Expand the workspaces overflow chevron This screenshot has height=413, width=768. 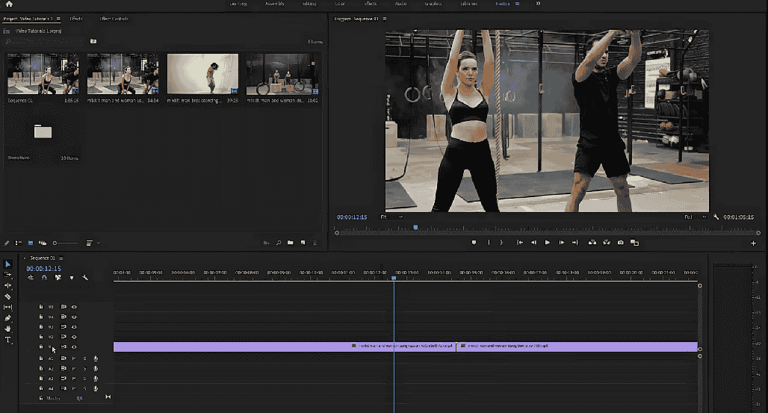pyautogui.click(x=538, y=4)
